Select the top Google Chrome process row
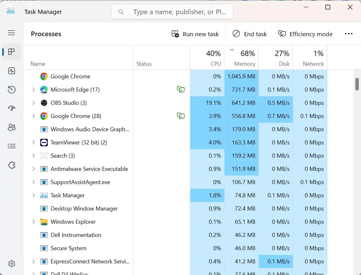This screenshot has height=275, width=361. pyautogui.click(x=175, y=76)
